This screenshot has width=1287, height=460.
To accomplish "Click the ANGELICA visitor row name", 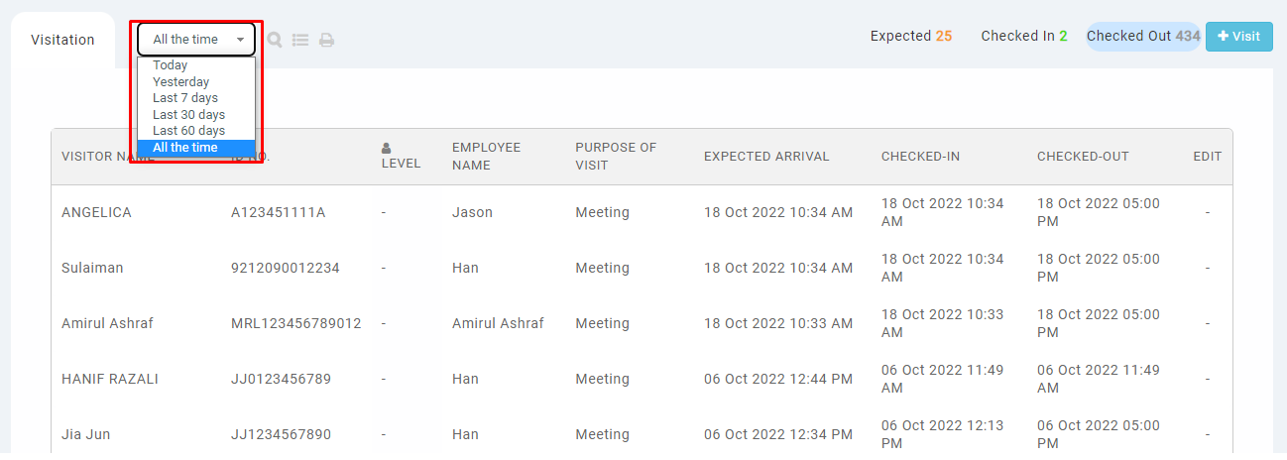I will (x=96, y=212).
